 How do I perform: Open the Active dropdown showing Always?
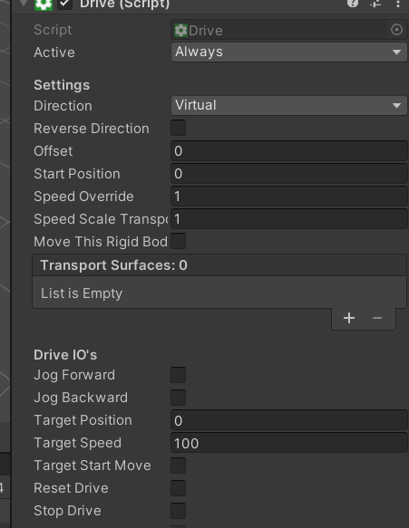[289, 52]
